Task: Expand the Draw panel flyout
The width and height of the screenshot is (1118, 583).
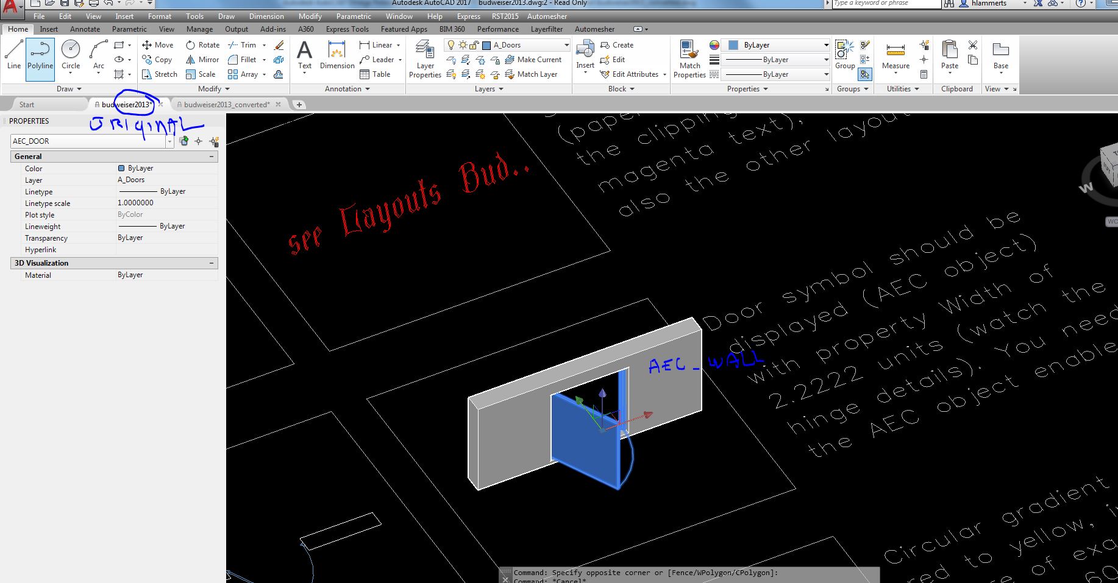Action: click(x=69, y=89)
